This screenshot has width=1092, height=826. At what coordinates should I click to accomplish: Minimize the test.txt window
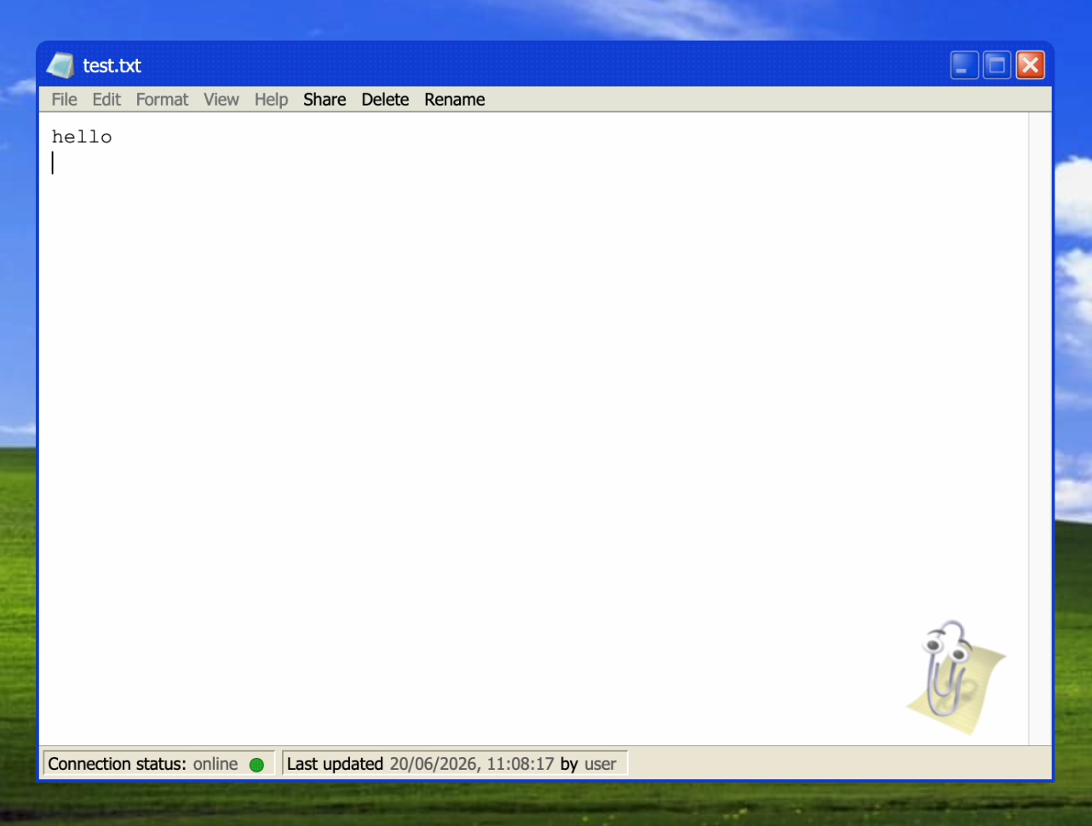(964, 66)
